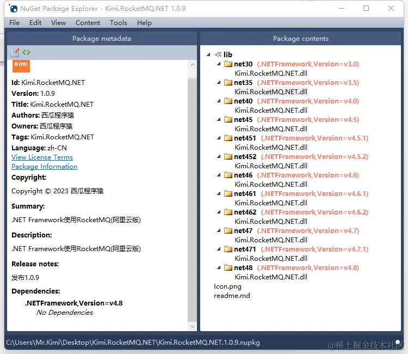Click the net35 folder icon

[228, 82]
